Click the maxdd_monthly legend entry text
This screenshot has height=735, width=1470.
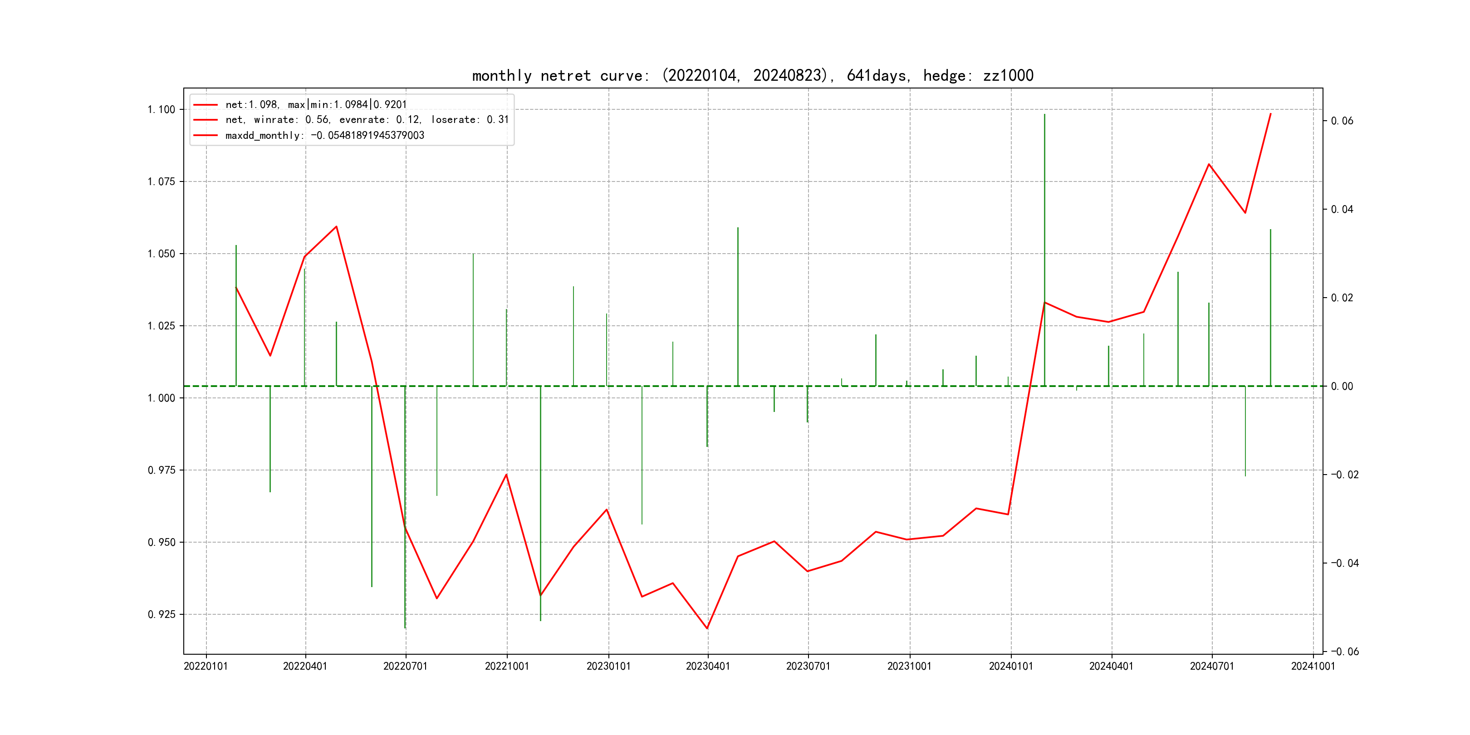click(324, 135)
